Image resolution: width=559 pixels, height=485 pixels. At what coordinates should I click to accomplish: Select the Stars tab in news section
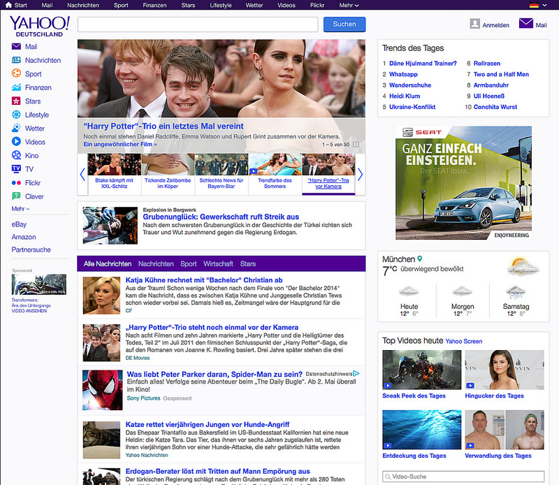point(248,264)
